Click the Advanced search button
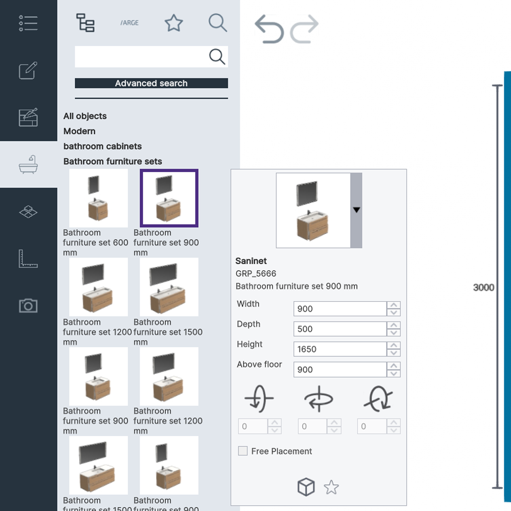 pyautogui.click(x=151, y=83)
